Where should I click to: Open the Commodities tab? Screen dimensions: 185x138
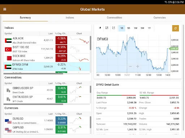[115, 18]
